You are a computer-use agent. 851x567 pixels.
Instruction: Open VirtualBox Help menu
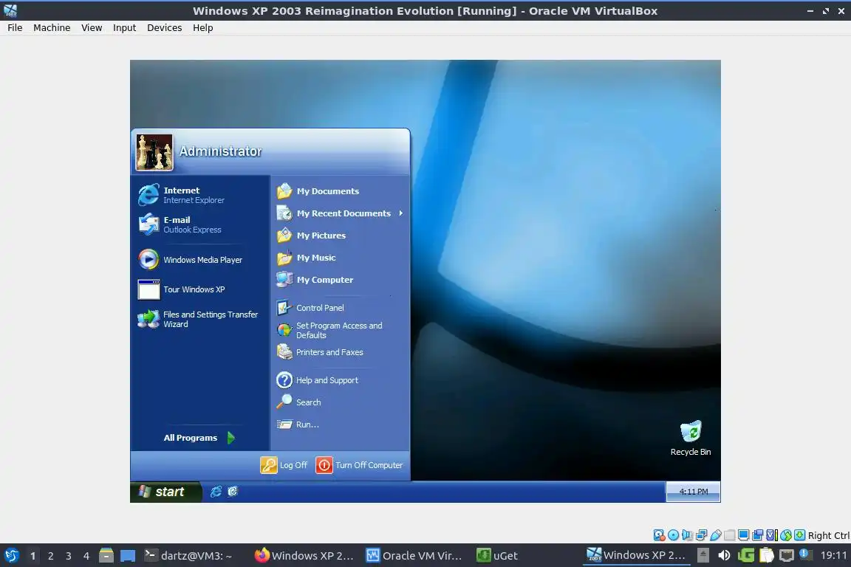tap(202, 27)
